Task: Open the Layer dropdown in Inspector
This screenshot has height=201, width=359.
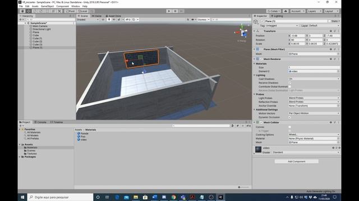Action: (x=324, y=26)
